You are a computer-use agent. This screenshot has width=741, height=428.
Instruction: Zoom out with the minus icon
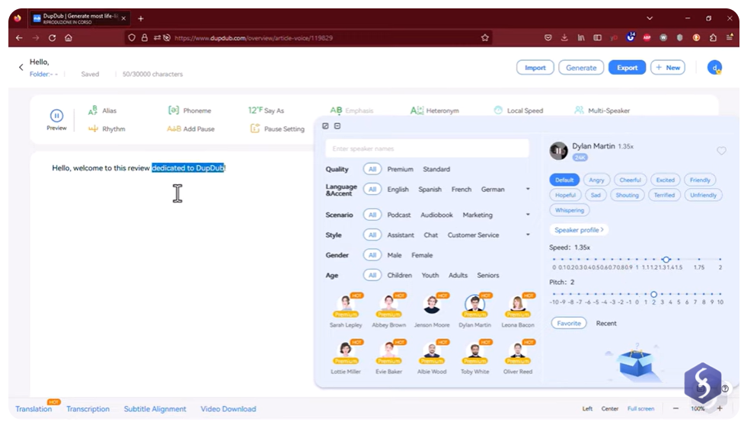coord(676,409)
